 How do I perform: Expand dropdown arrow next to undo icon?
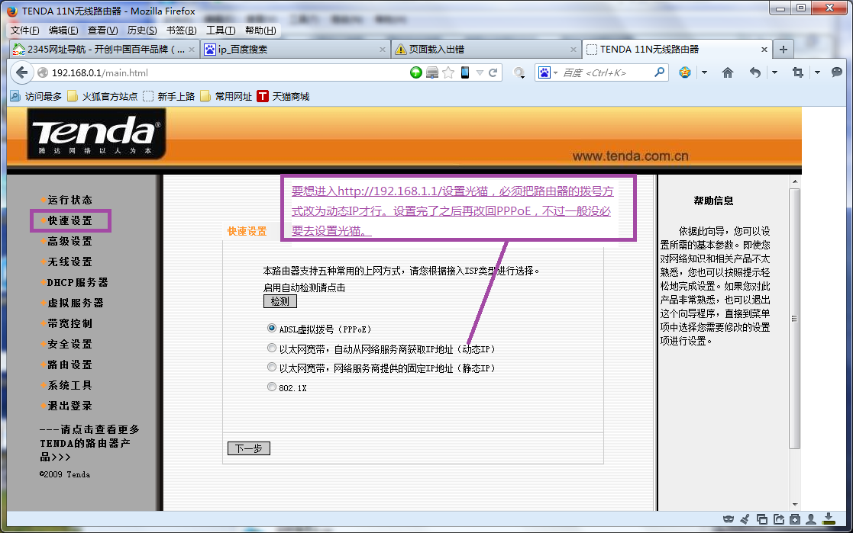(x=774, y=72)
